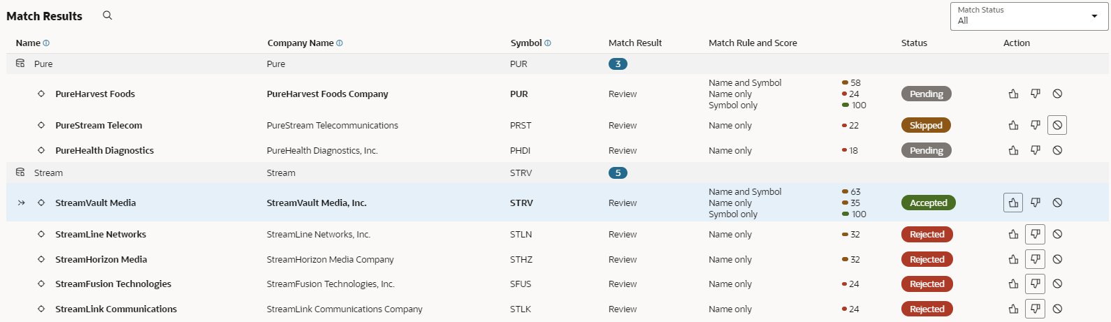Click the Match Result column header
Image resolution: width=1111 pixels, height=322 pixels.
click(635, 43)
